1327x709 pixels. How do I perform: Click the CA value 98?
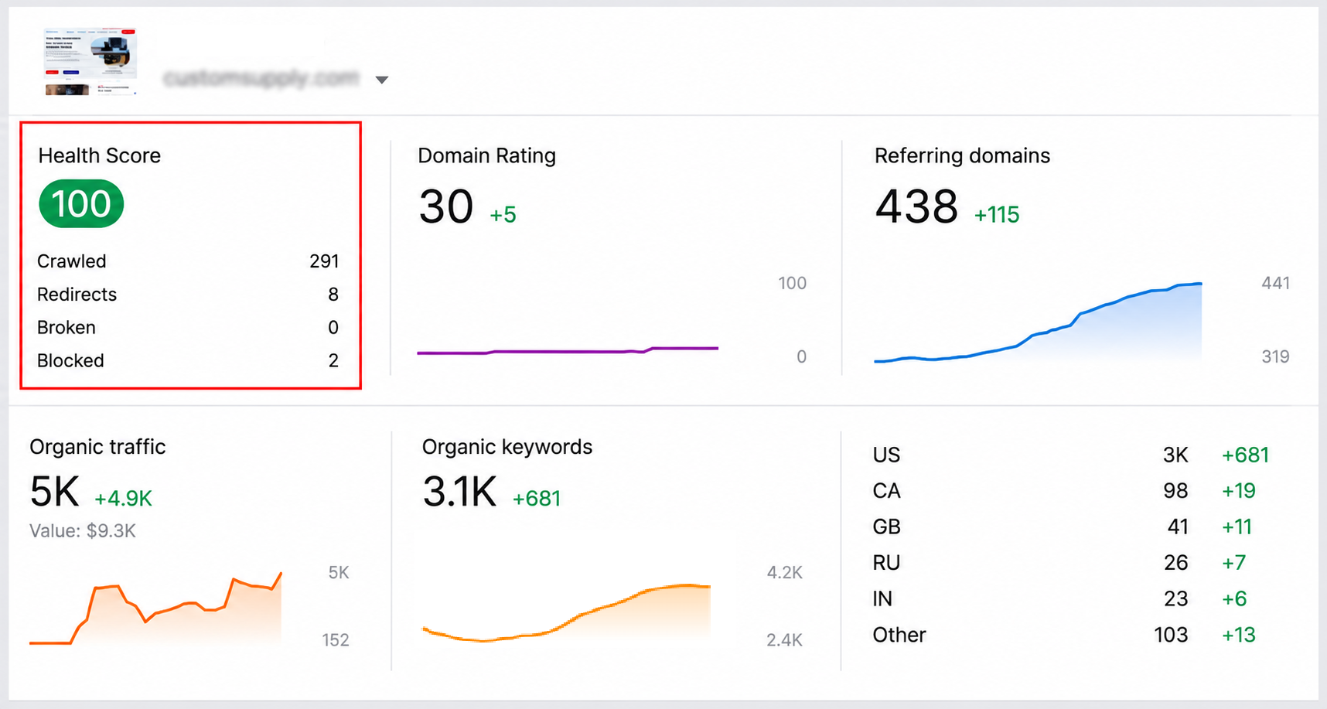[x=1175, y=491]
